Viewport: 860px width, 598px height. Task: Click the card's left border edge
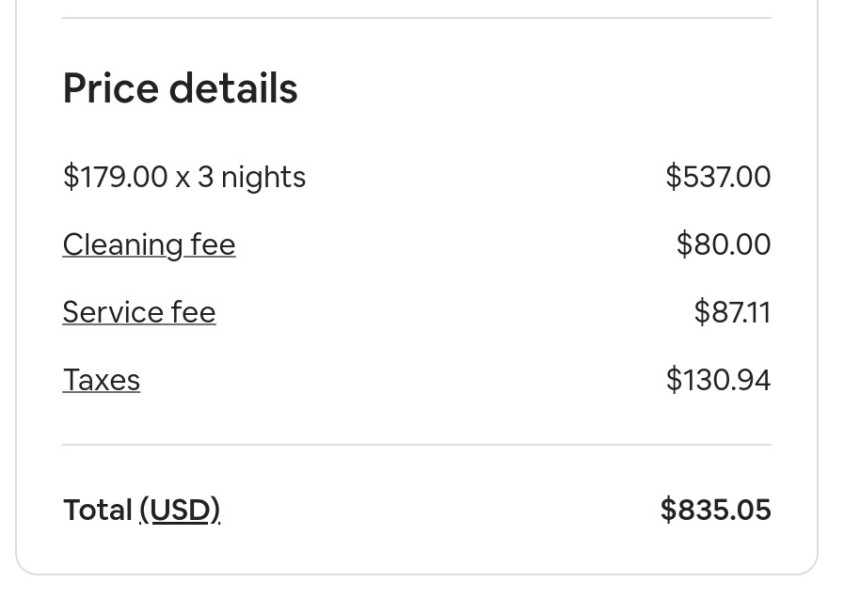[16, 282]
